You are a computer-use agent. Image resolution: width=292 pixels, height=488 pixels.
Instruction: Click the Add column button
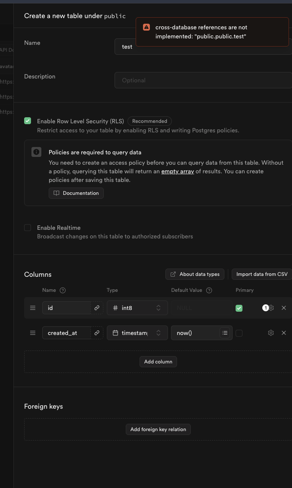[x=158, y=362]
